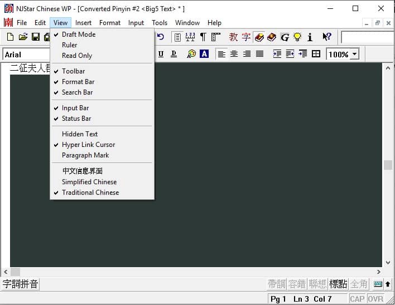The height and width of the screenshot is (305, 395).
Task: Enable Paragraph Mark in View menu
Action: click(102, 155)
